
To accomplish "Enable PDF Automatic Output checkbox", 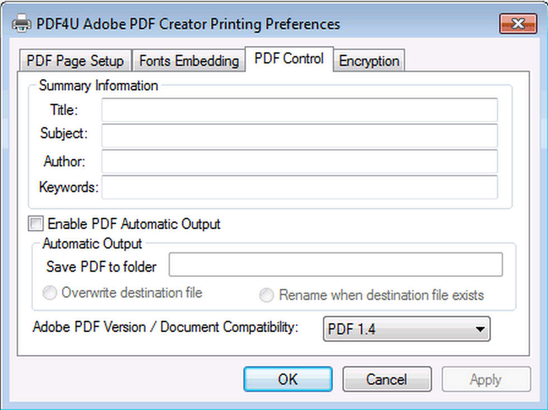I will (36, 224).
